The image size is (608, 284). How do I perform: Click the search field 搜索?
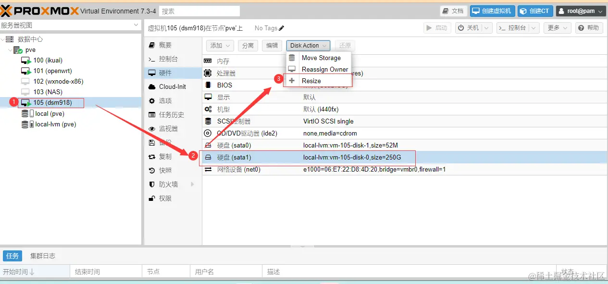(x=199, y=11)
